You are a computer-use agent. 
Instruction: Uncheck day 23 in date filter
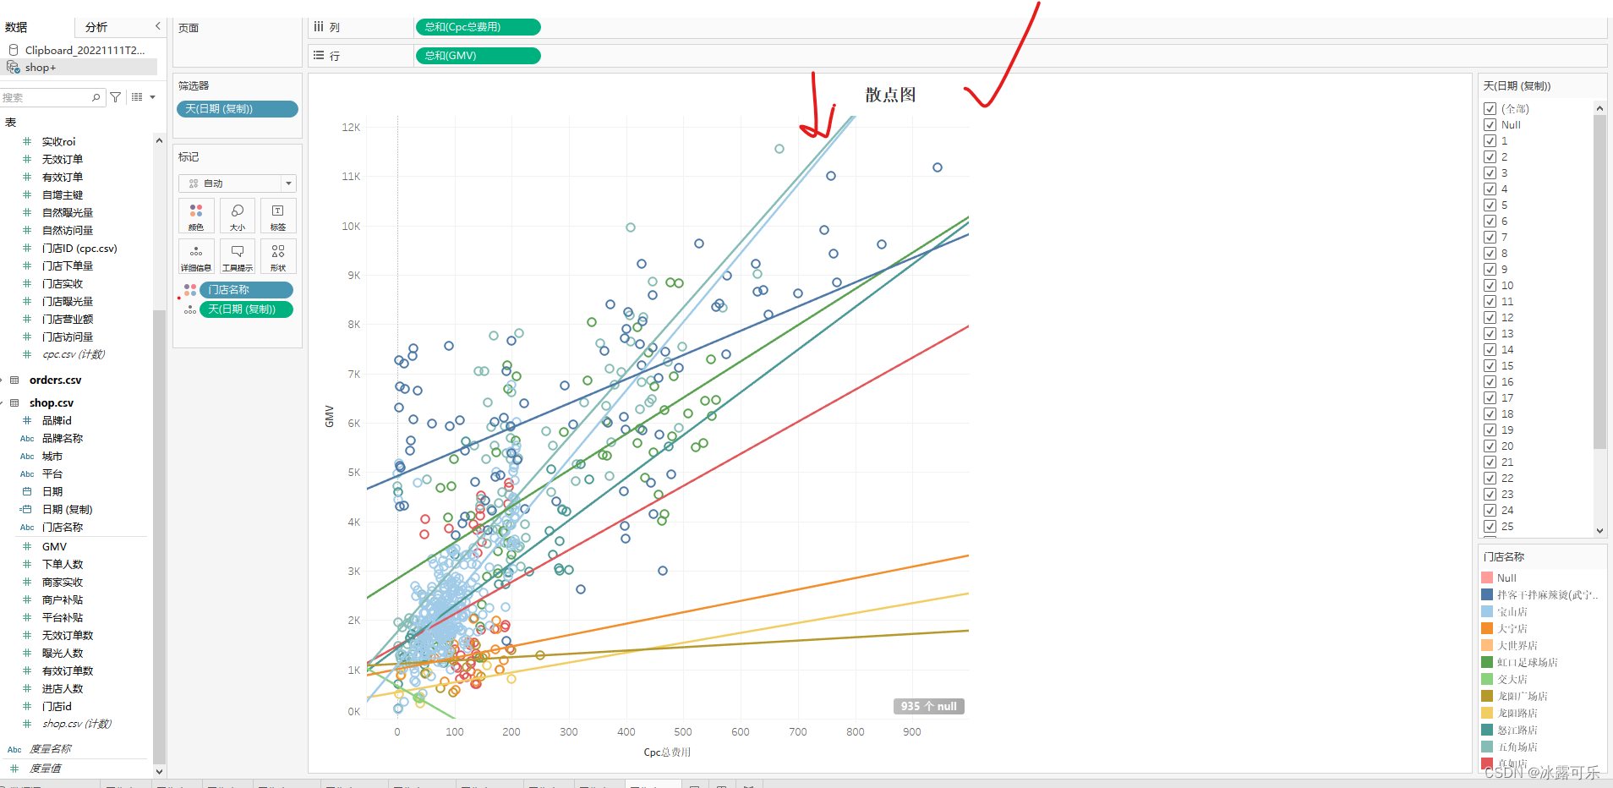[x=1490, y=495]
